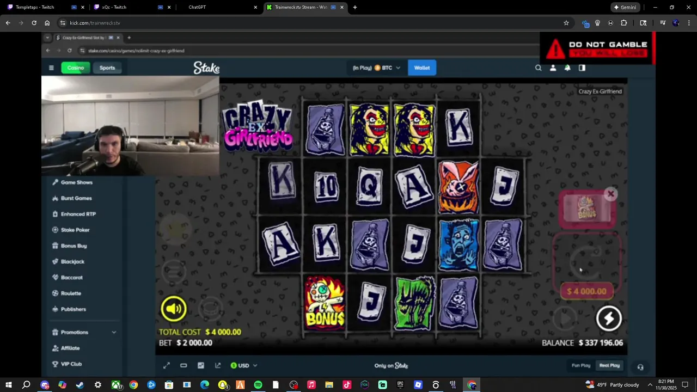This screenshot has height=392, width=697.
Task: Open Chrome media controls icon
Action: [663, 23]
